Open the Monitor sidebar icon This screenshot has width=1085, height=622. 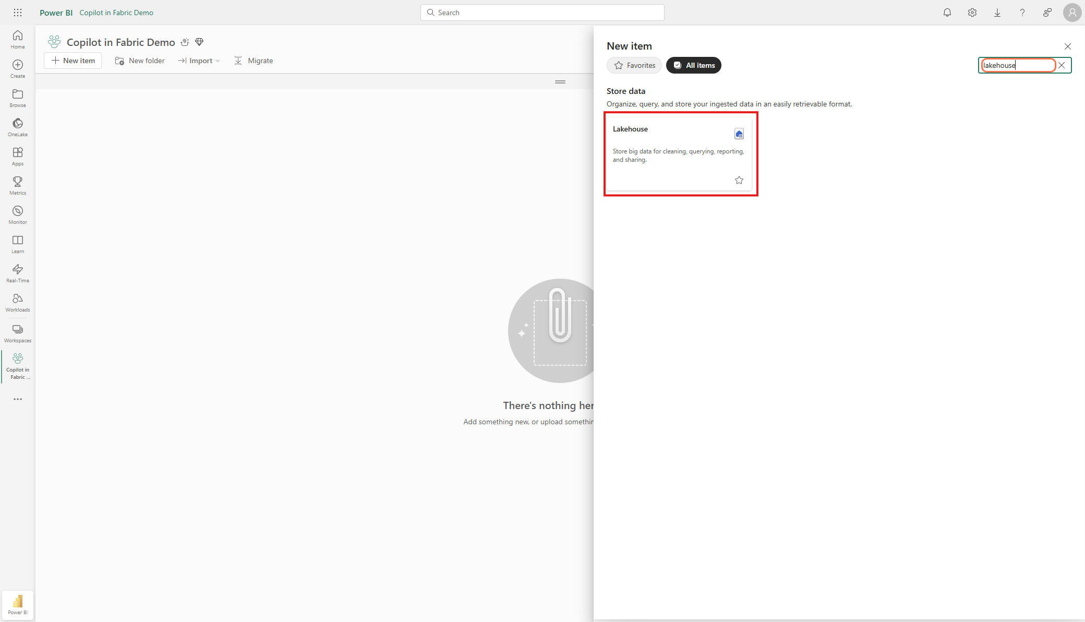click(x=18, y=214)
